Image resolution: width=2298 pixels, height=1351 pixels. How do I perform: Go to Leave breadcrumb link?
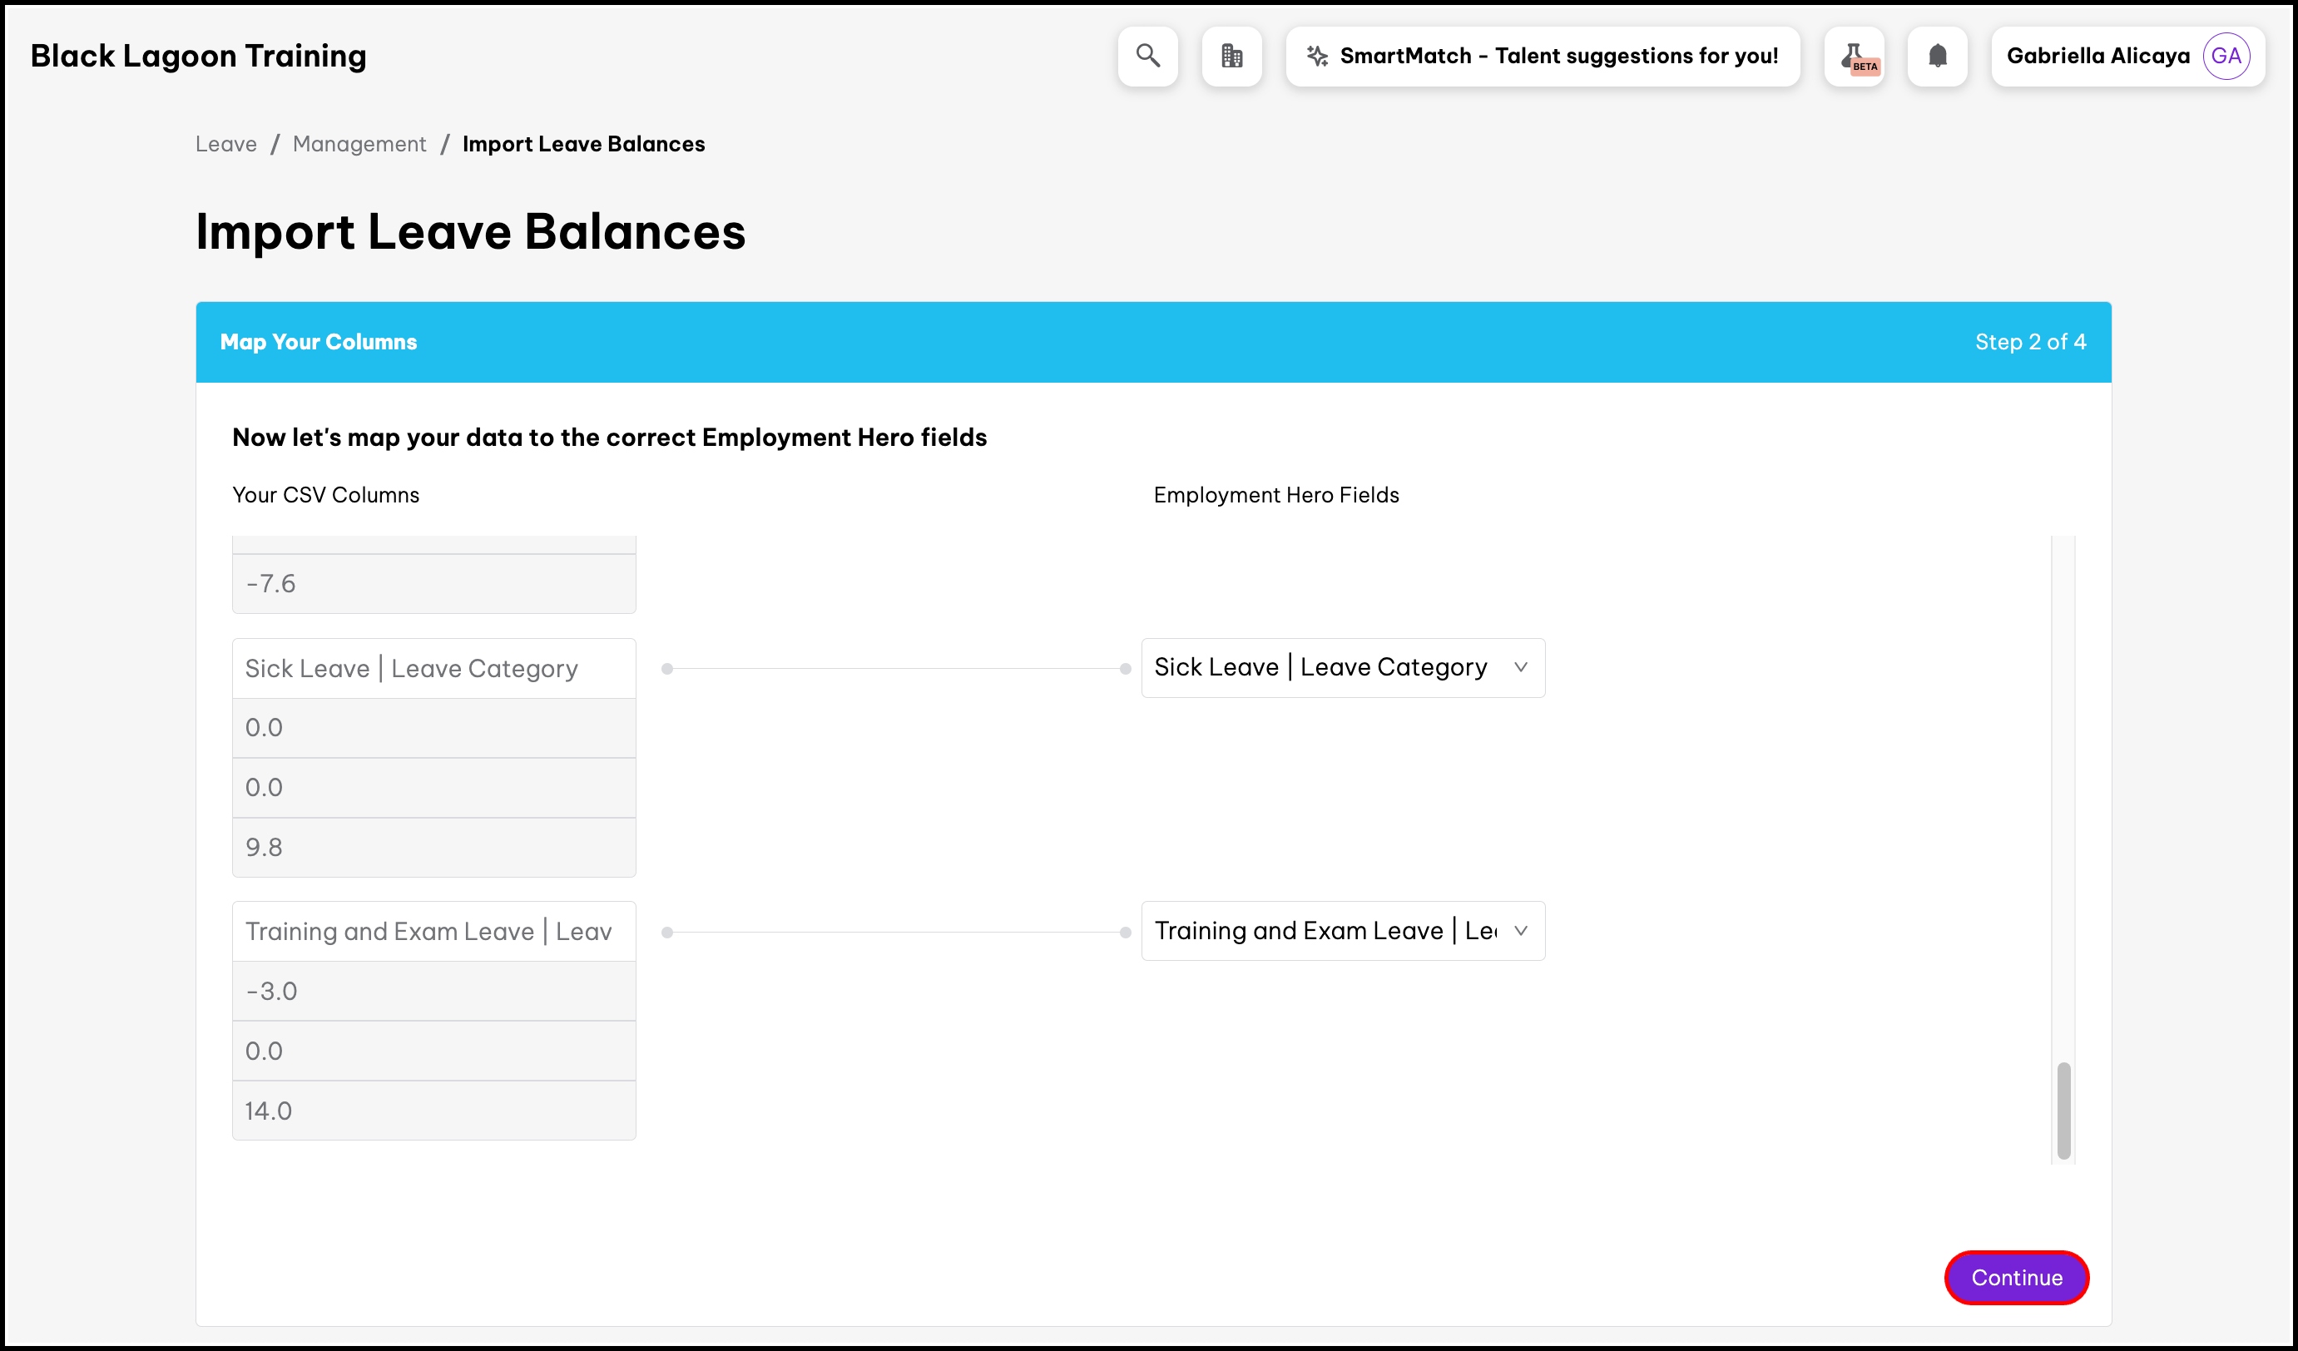225,144
